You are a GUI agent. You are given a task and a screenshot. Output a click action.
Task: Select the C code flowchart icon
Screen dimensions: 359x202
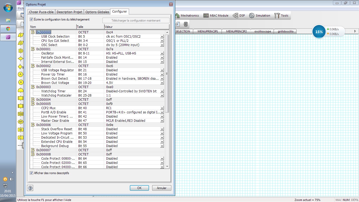[x=20, y=138]
